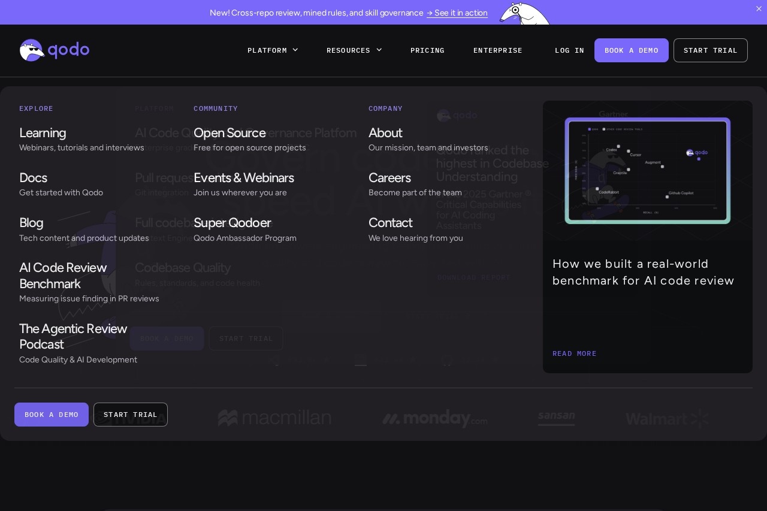767x511 pixels.
Task: Click 'Webinars, tutorials and interviews' description
Action: [x=81, y=147]
